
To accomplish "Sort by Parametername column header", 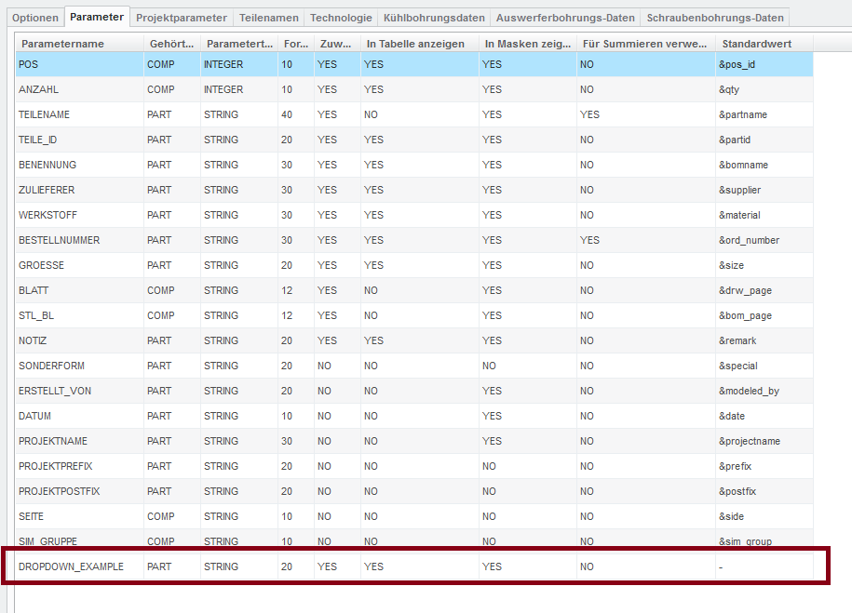I will pos(79,44).
